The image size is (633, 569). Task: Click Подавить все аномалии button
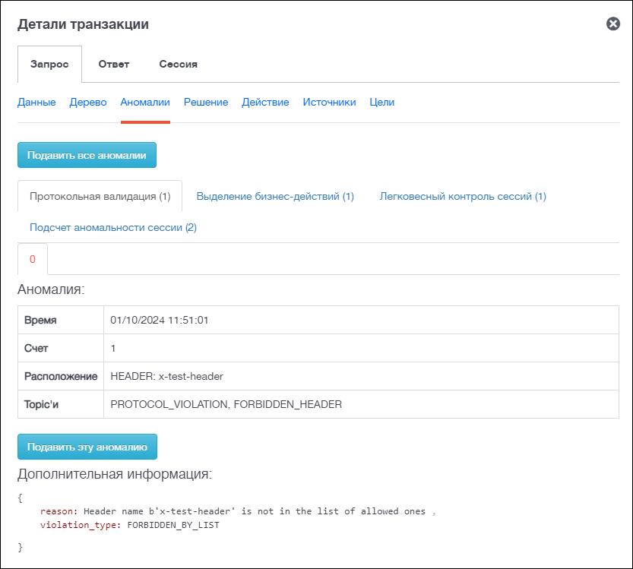tap(87, 155)
